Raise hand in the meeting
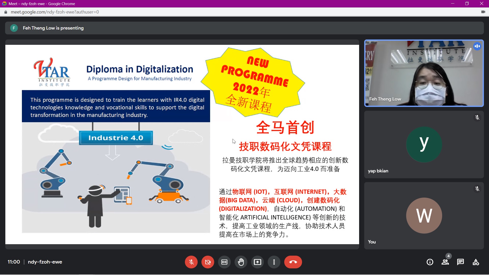Viewport: 489px width, 275px height. (241, 262)
